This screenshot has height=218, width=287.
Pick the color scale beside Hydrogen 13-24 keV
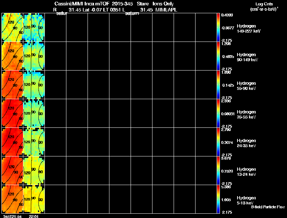click(x=218, y=171)
